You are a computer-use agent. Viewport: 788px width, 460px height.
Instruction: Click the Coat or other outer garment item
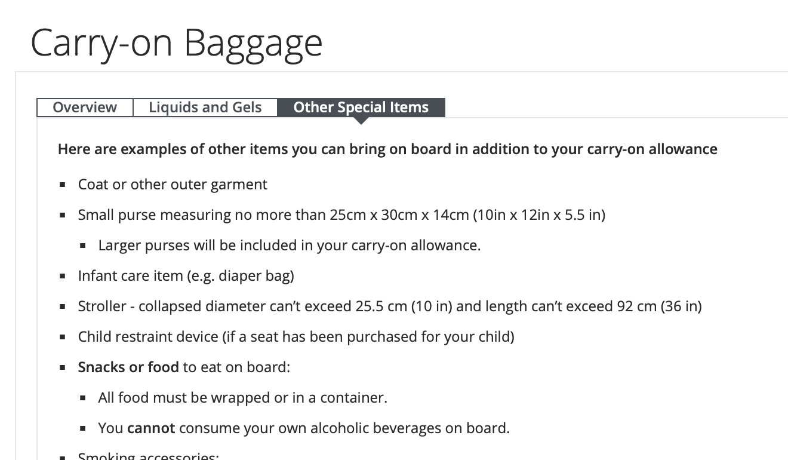click(173, 184)
